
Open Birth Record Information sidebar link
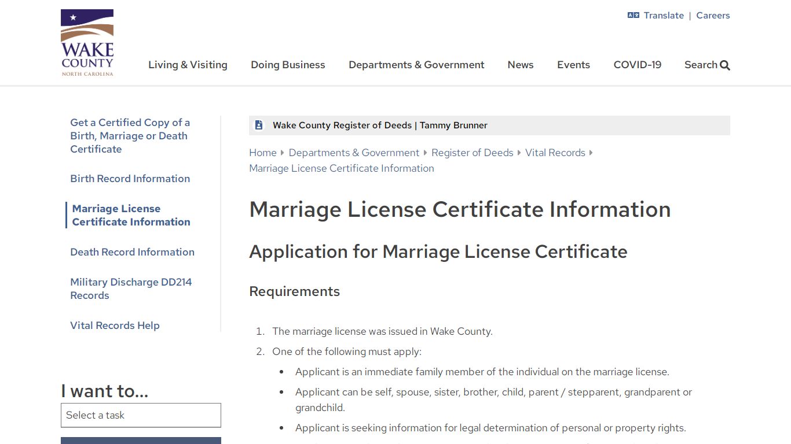click(130, 179)
